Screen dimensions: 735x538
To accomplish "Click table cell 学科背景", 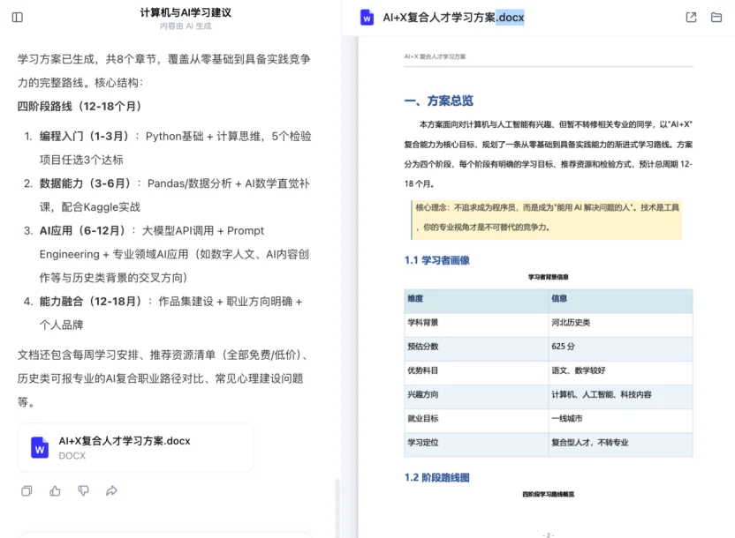I will click(476, 325).
